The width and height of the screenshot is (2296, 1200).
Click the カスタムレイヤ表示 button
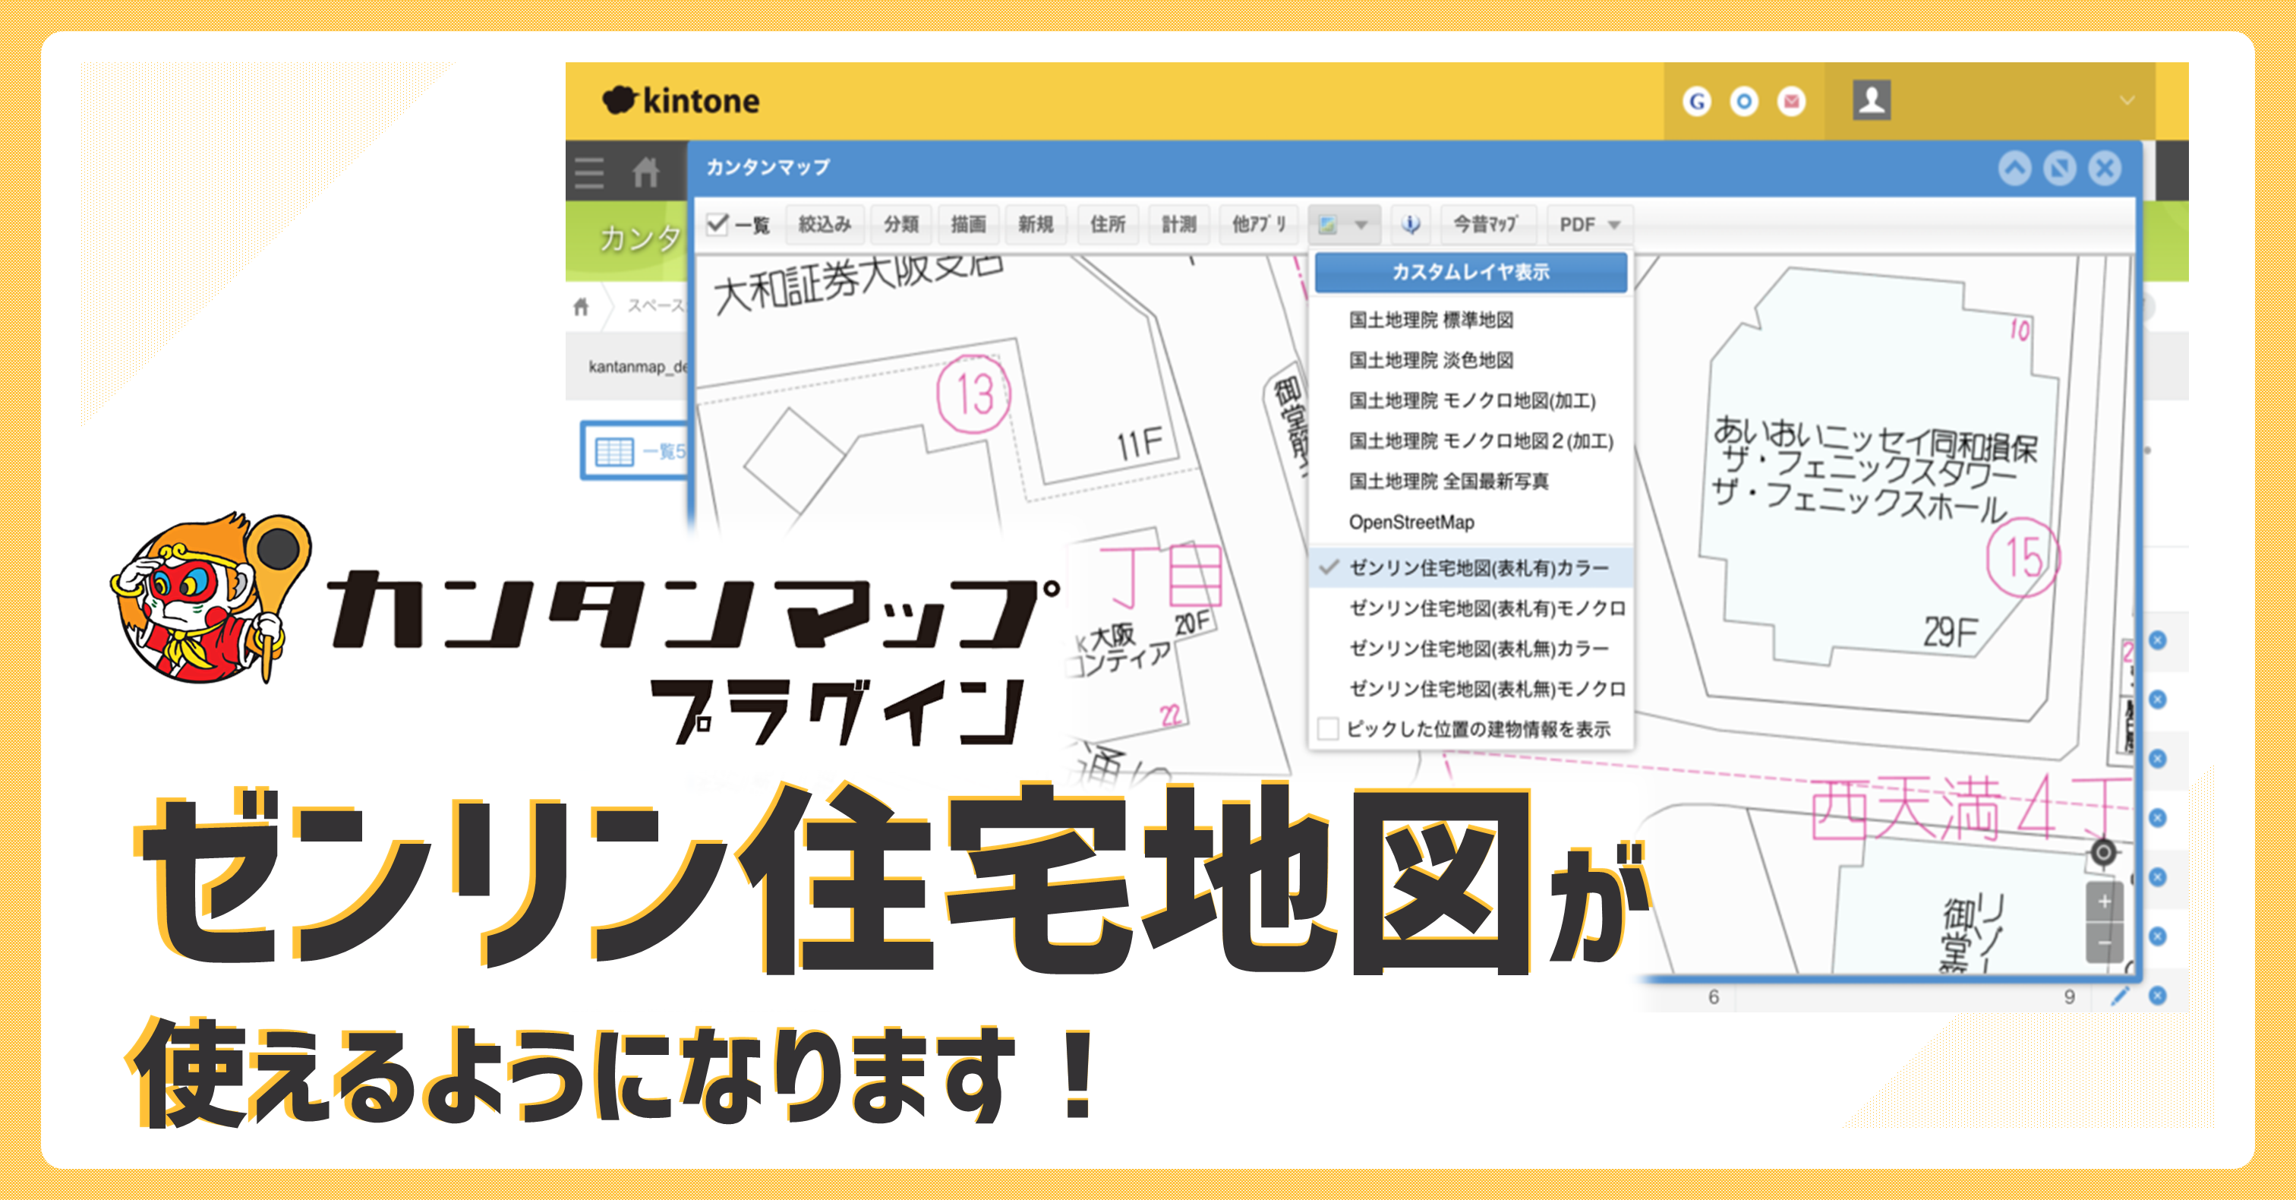[x=1471, y=272]
